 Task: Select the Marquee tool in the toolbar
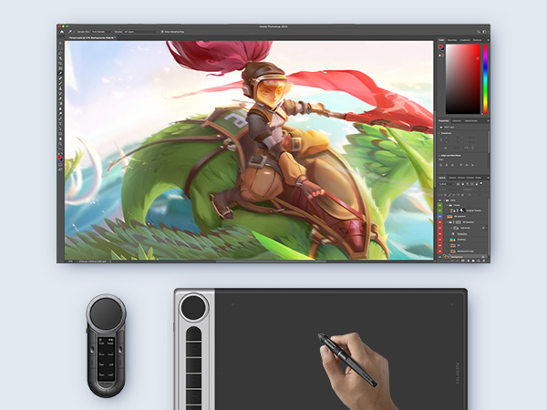(60, 50)
